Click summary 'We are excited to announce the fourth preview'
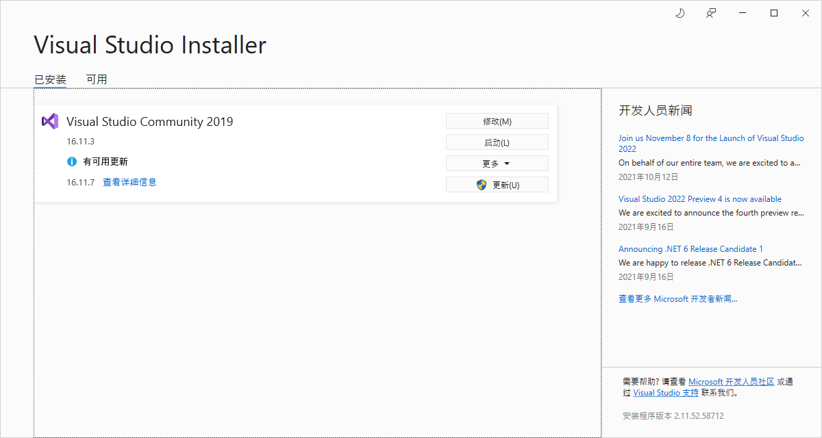 click(711, 213)
